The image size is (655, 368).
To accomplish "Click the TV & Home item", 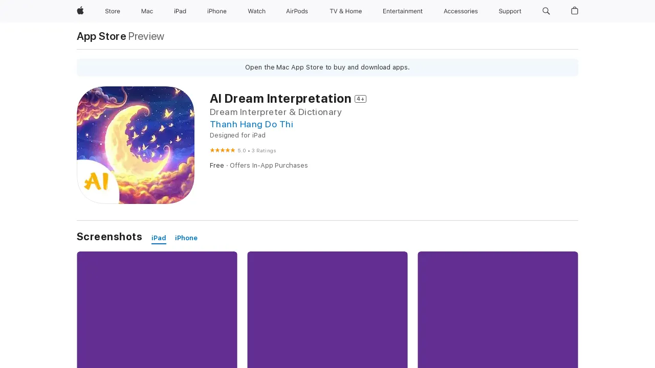I will 345,11.
